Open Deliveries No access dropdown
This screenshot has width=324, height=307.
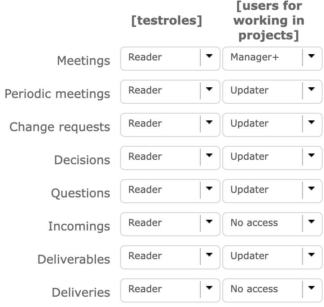[x=272, y=290]
